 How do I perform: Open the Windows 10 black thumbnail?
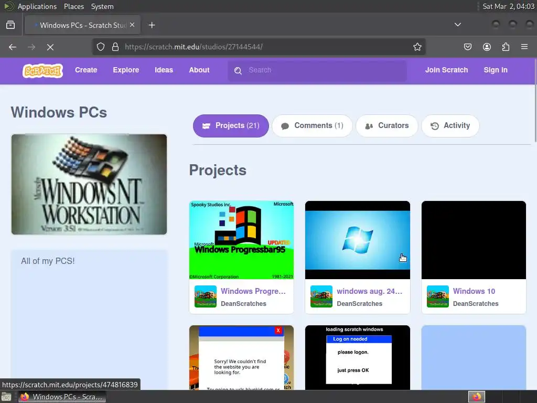point(474,240)
